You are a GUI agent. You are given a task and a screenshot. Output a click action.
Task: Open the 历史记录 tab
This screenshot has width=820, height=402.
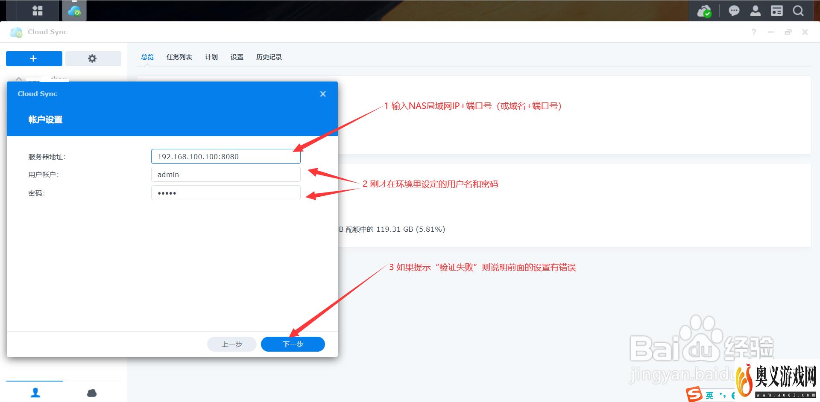coord(269,57)
